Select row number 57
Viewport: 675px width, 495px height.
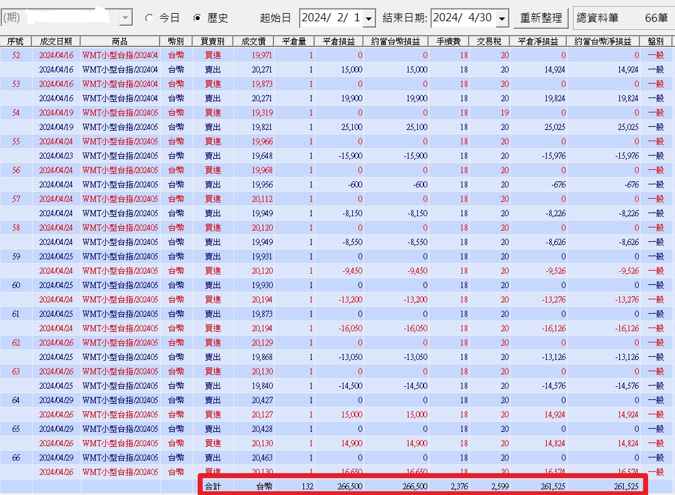click(x=16, y=199)
